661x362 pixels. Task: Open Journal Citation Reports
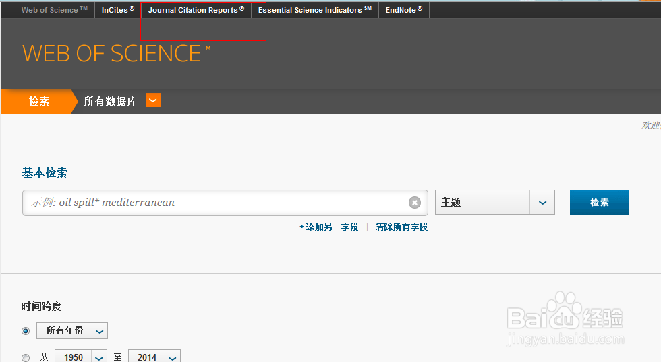(196, 9)
